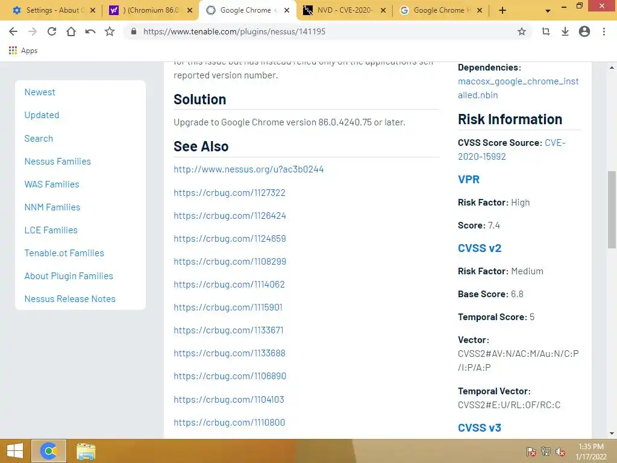Open Nessus Release Notes link
The height and width of the screenshot is (463, 617).
(x=70, y=299)
